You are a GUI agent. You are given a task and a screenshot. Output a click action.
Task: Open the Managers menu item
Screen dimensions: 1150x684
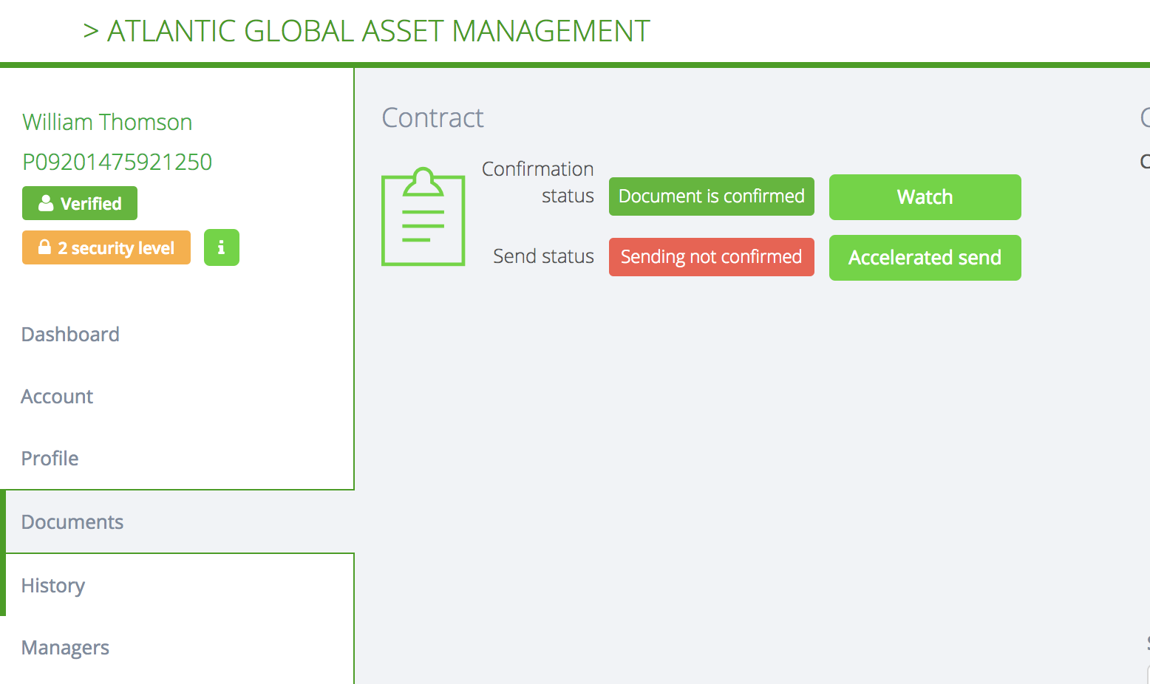click(65, 648)
